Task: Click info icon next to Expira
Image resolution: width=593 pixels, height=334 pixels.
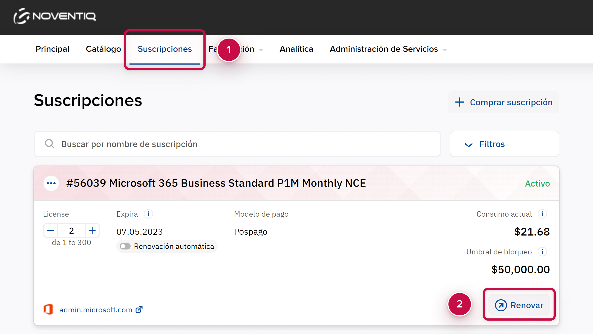Action: click(x=148, y=214)
